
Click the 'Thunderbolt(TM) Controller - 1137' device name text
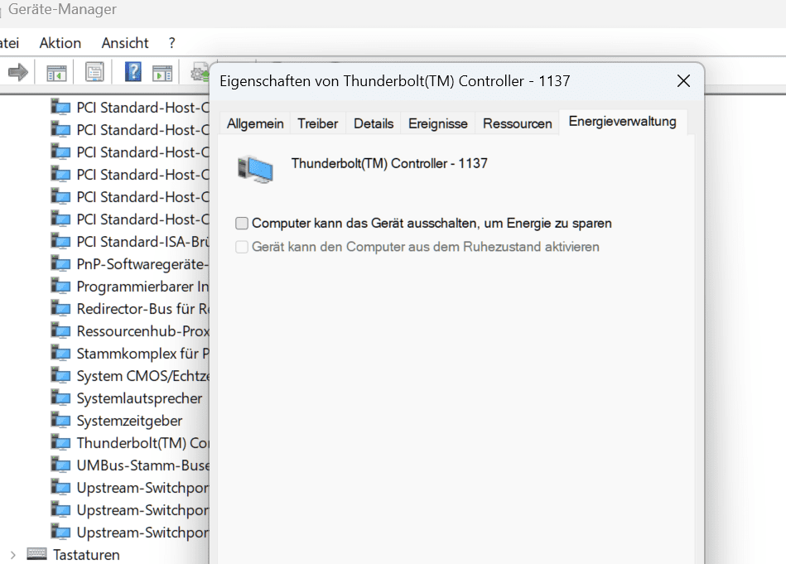pos(389,163)
